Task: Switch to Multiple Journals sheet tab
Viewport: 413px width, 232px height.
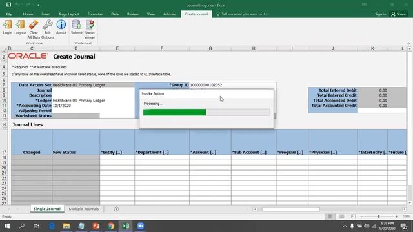Action: click(84, 209)
